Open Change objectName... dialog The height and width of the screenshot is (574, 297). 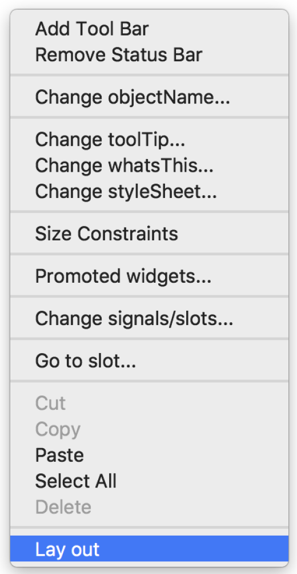(149, 97)
